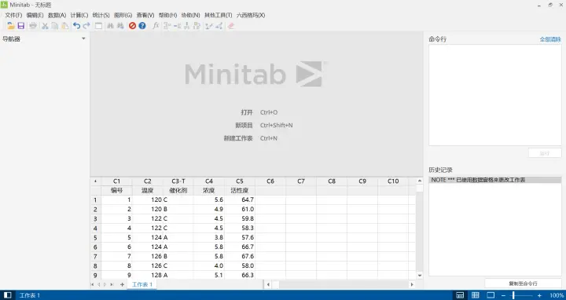Viewport: 566px width, 300px height.
Task: Open the 图形(G) menu
Action: pos(123,15)
